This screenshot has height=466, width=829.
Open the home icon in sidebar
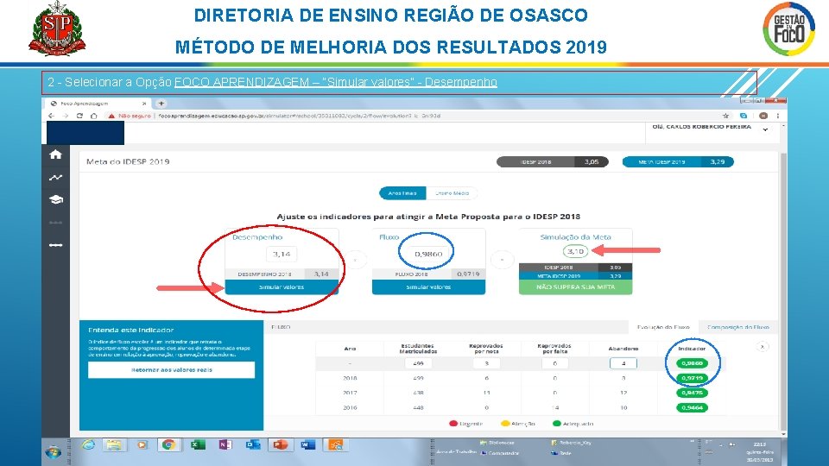[x=55, y=154]
